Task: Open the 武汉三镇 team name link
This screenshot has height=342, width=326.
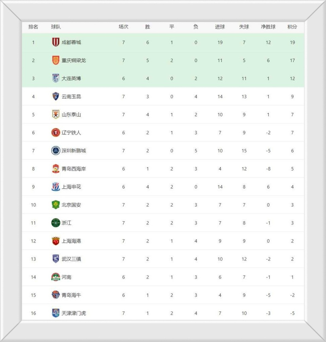Action: pos(71,259)
